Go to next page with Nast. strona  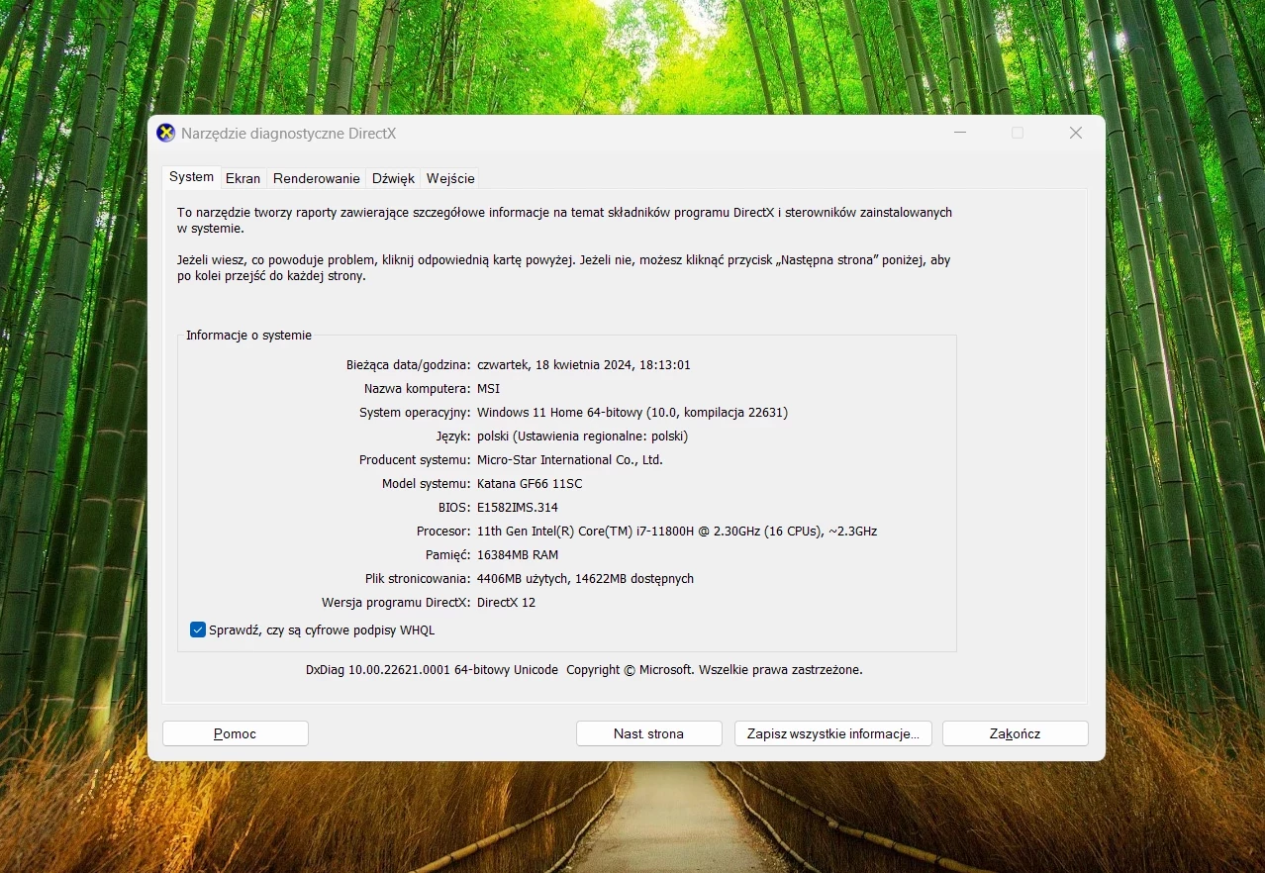pyautogui.click(x=648, y=733)
